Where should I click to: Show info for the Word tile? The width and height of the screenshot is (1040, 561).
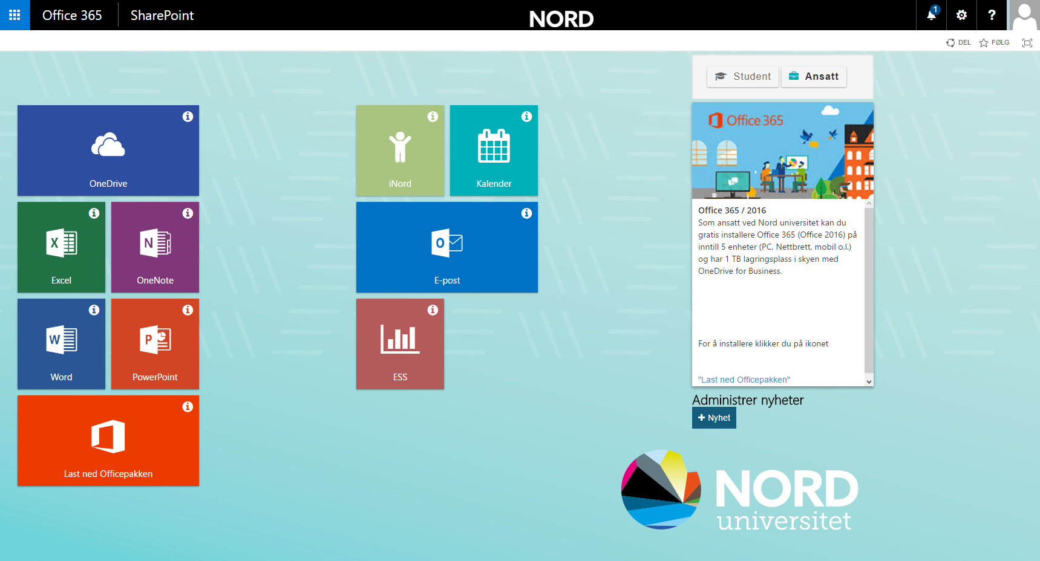tap(94, 310)
